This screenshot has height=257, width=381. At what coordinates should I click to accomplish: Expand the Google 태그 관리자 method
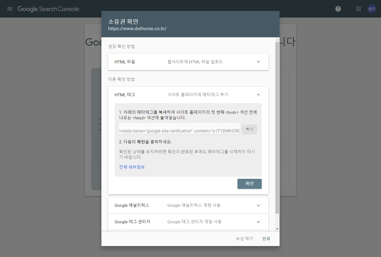click(258, 222)
